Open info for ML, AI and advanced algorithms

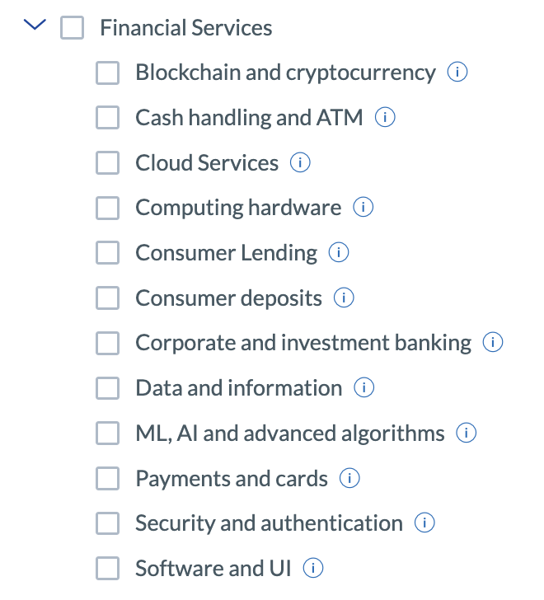467,433
